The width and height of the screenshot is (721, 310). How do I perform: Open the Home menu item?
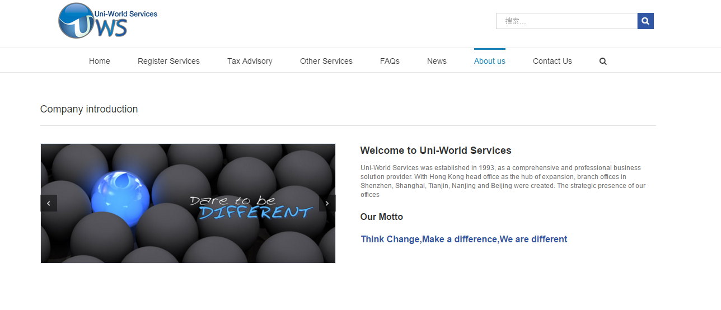pos(100,61)
